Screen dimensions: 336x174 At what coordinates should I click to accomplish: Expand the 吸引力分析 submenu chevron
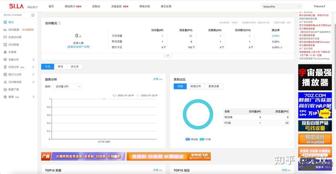33,74
